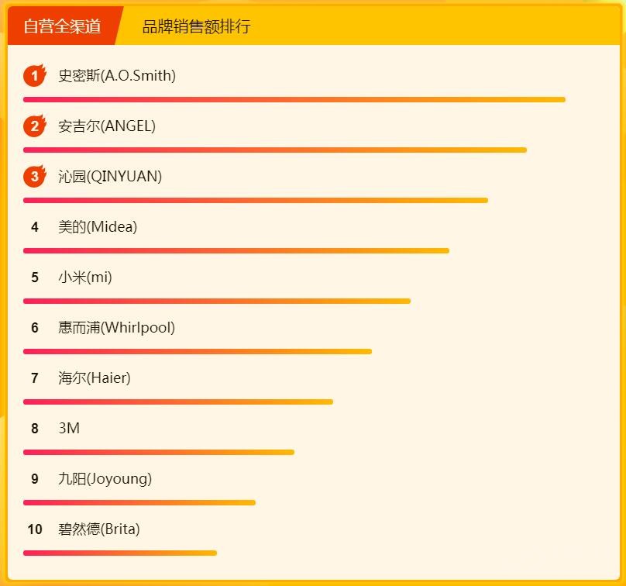Screen dimensions: 626x586
Task: Select the 自营全渠道 tab
Action: click(62, 26)
